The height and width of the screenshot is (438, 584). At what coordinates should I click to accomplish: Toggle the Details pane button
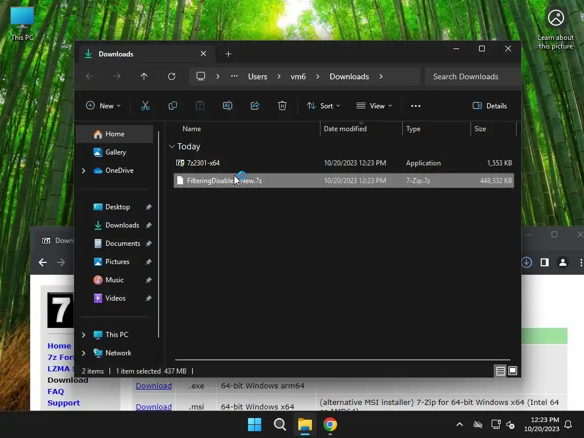click(490, 106)
